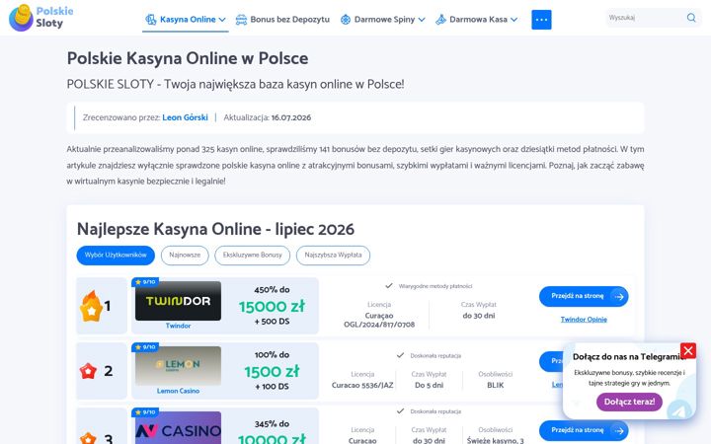Select the Wybór Użytkowników filter tab
Image resolution: width=711 pixels, height=444 pixels.
tap(116, 256)
